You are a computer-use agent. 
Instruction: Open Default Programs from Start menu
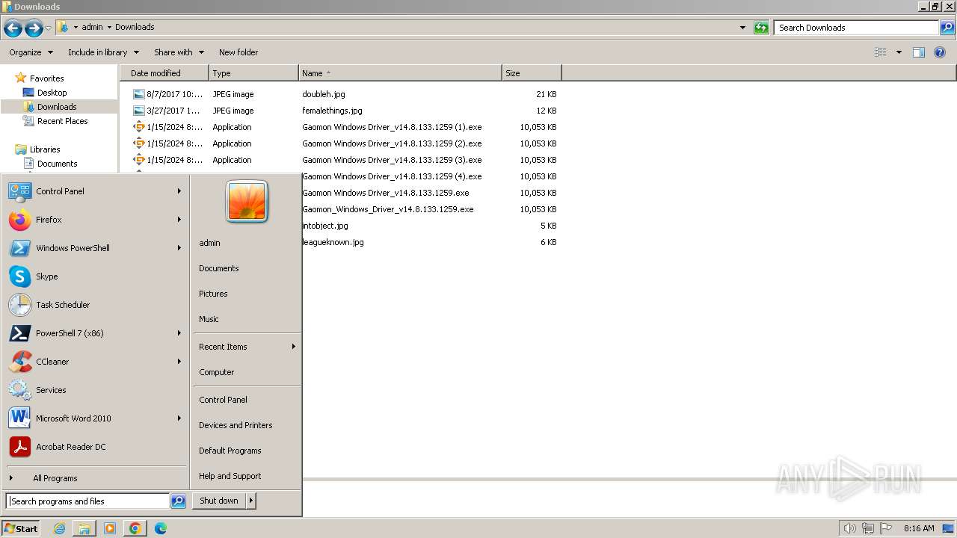tap(230, 451)
